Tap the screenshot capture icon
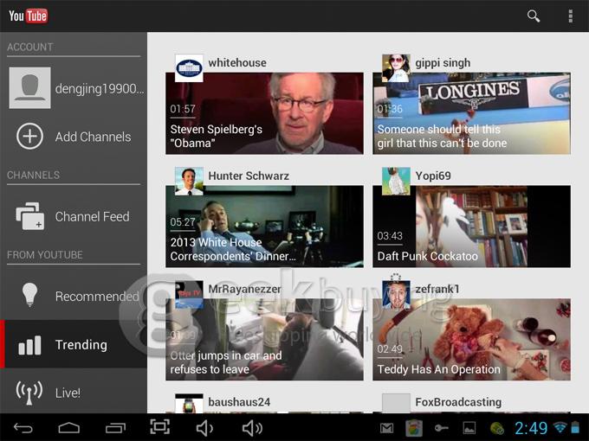The image size is (589, 441). 159,427
